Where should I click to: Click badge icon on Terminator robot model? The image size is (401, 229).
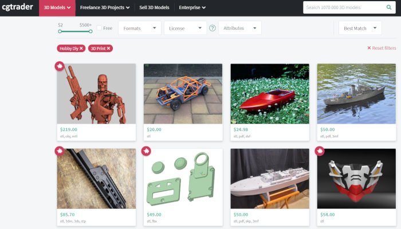click(x=60, y=66)
